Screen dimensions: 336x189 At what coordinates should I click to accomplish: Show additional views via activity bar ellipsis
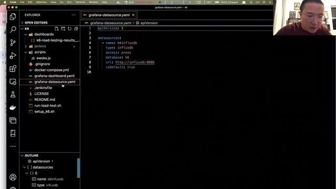coord(13,146)
